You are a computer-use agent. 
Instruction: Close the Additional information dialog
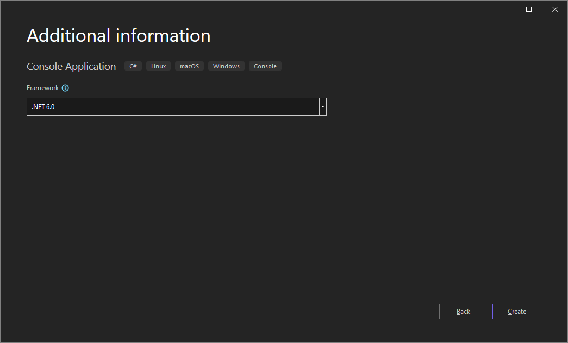tap(555, 9)
